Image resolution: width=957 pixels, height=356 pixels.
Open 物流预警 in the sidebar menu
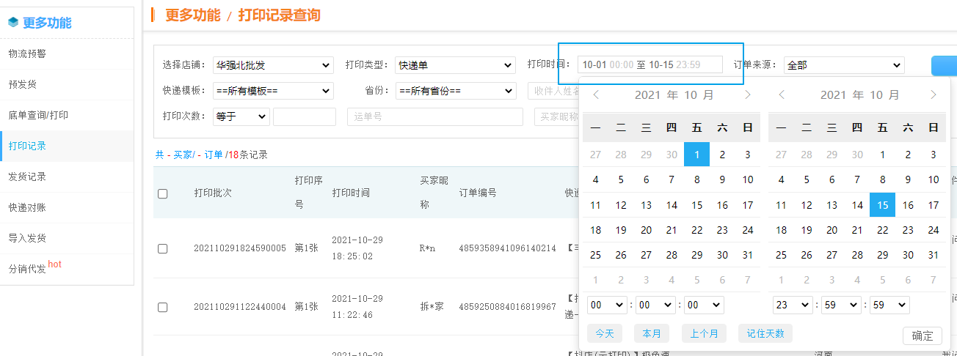click(x=27, y=53)
